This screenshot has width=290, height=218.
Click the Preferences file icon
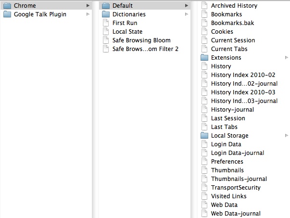pos(204,162)
